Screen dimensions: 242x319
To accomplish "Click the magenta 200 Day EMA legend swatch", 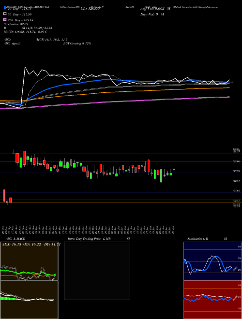I will pos(5,20).
